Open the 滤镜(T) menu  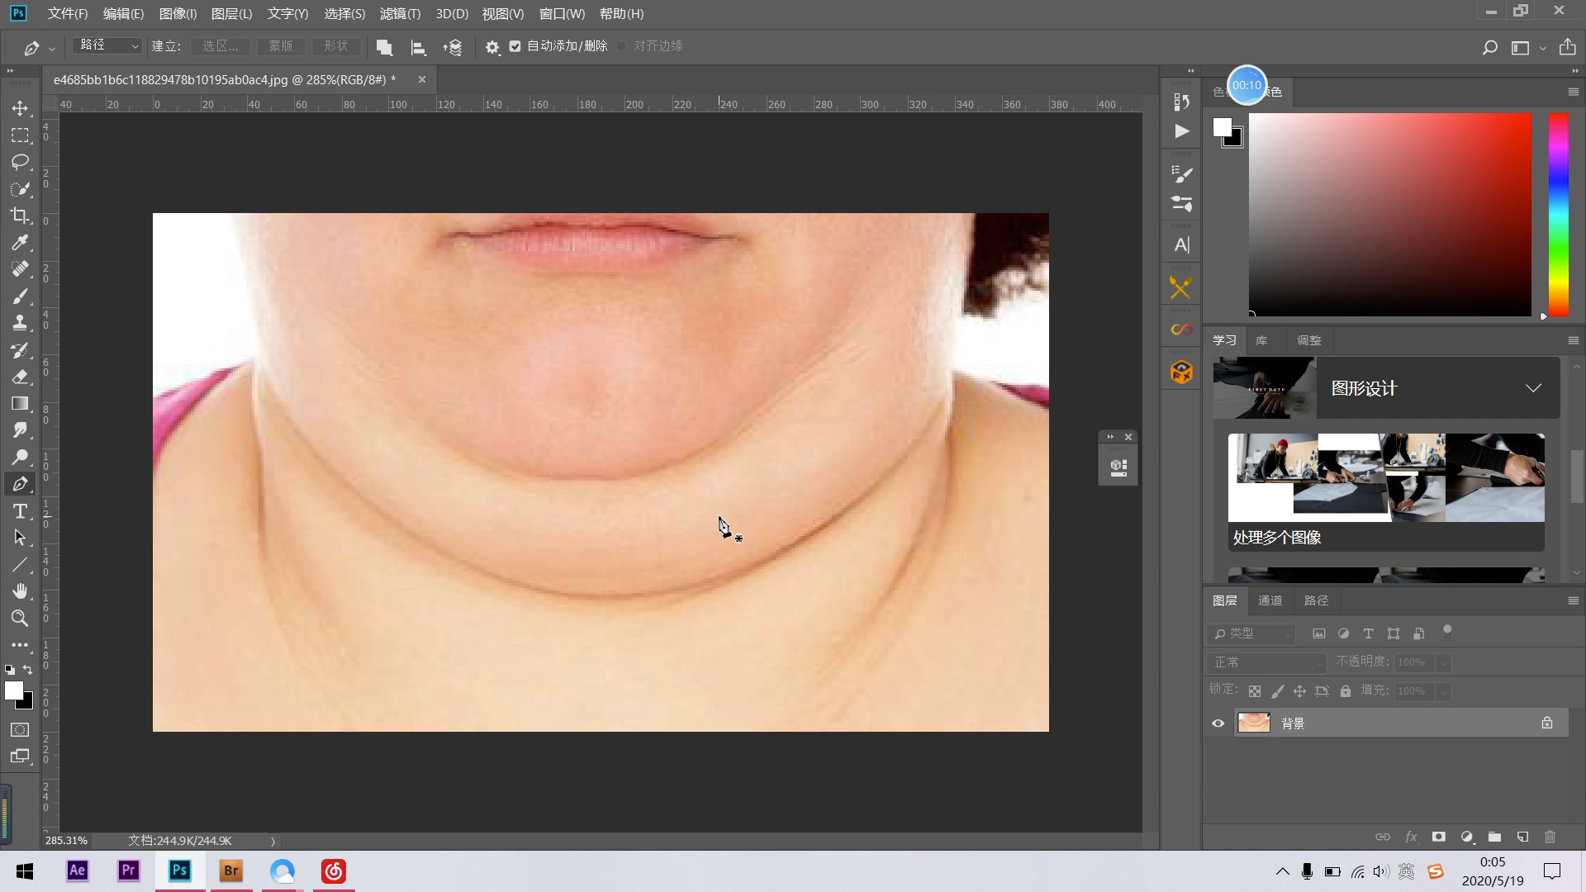pos(400,14)
